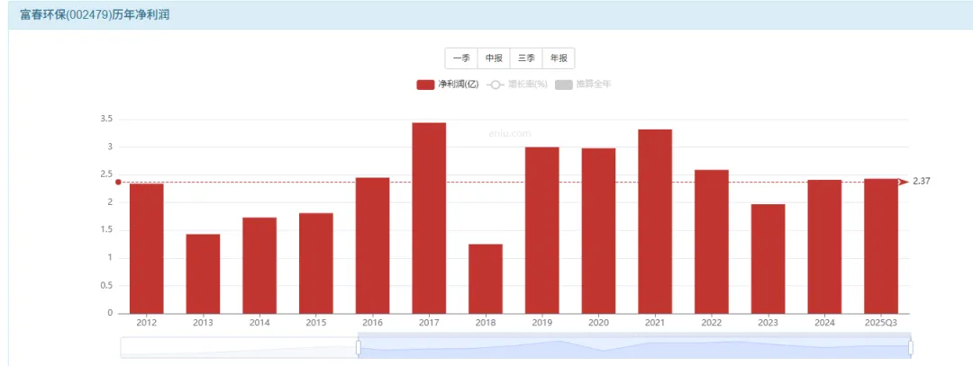Image resolution: width=973 pixels, height=366 pixels.
Task: Click the red 净利润 legend swatch
Action: 425,85
